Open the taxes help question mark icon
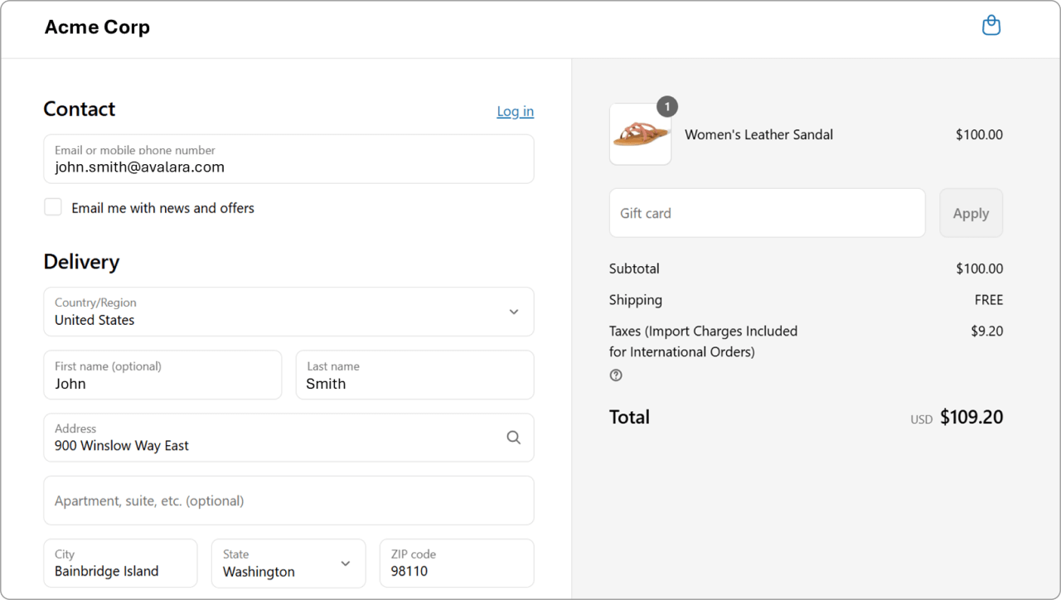This screenshot has width=1061, height=600. [x=615, y=375]
